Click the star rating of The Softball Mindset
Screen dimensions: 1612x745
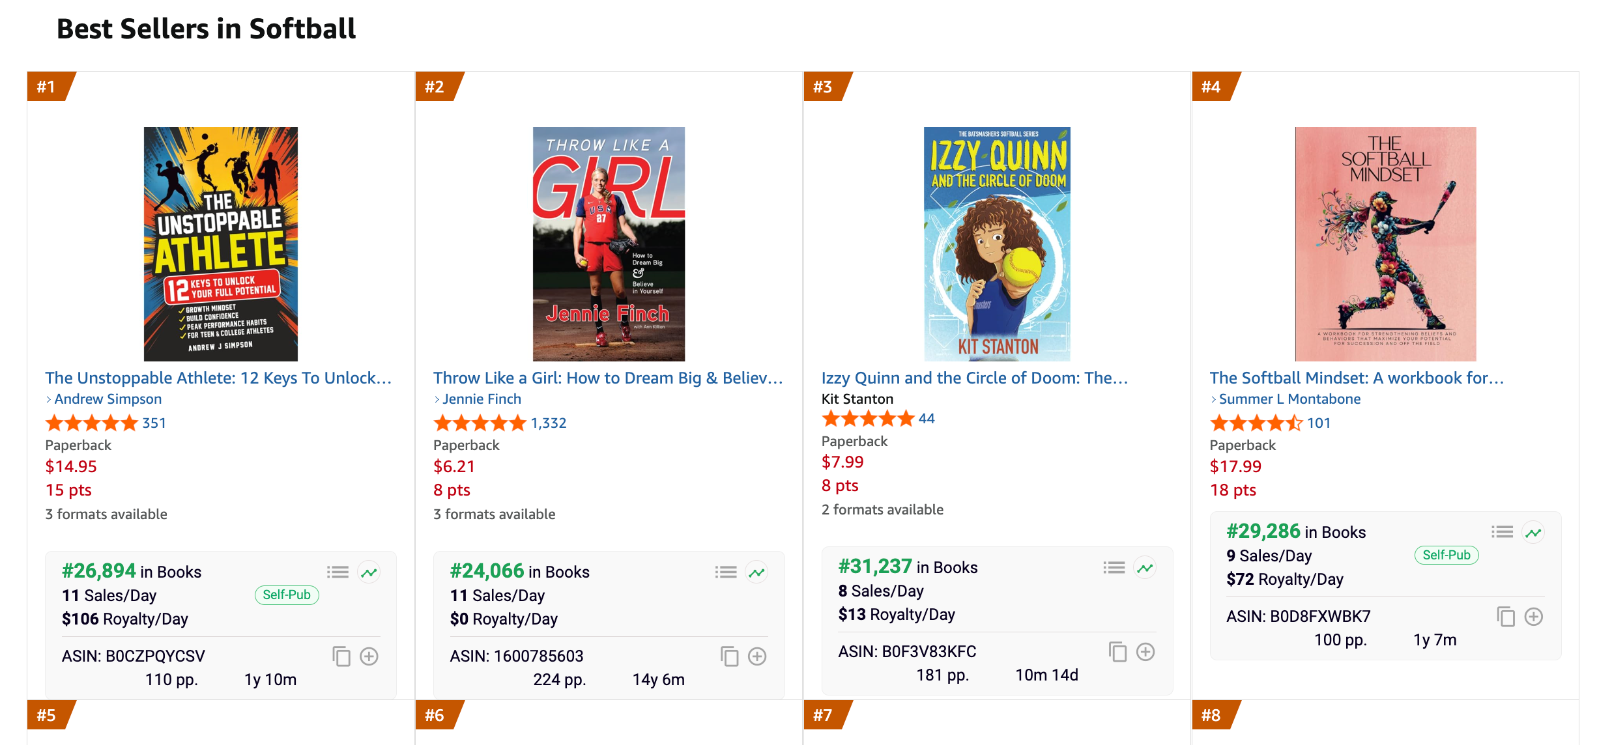[1256, 423]
